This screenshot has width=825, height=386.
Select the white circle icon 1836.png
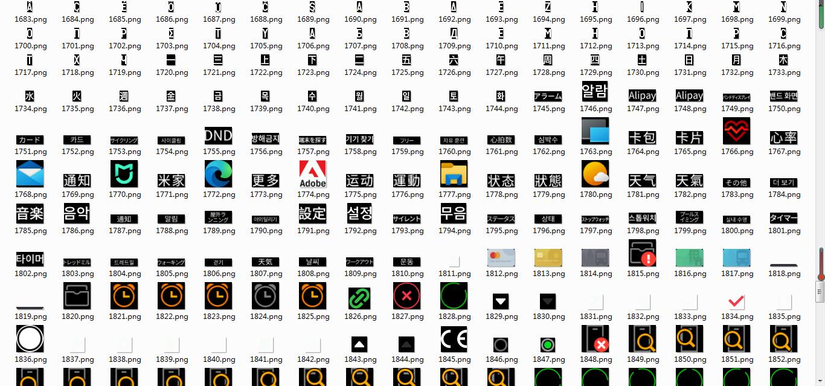point(30,339)
